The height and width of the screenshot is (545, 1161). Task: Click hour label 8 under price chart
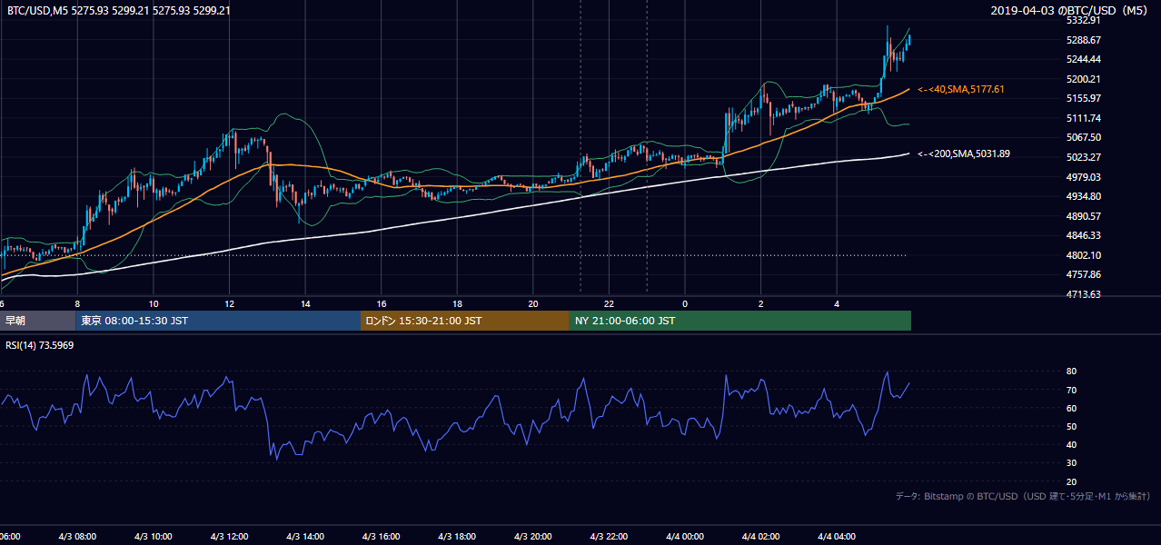tap(78, 303)
